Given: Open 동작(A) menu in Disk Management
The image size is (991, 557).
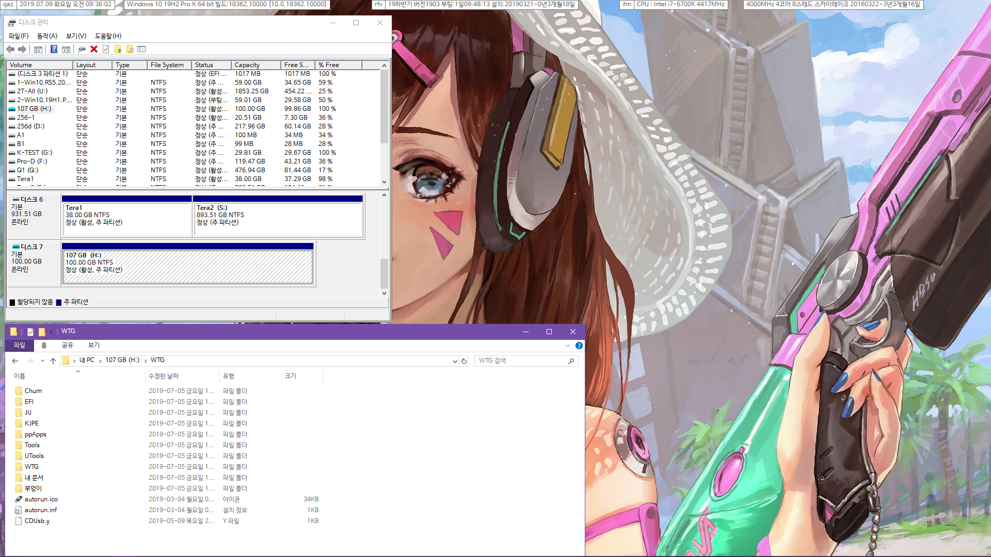Looking at the screenshot, I should [47, 36].
